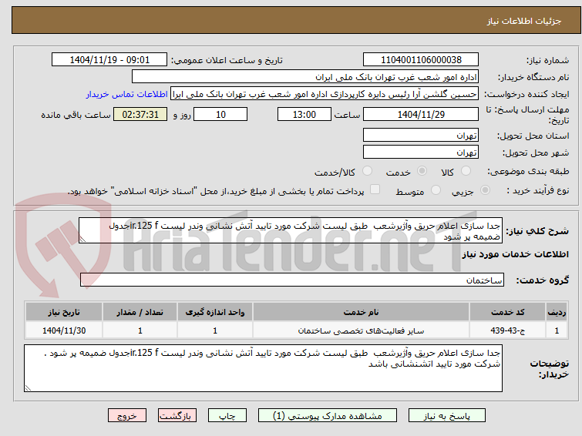Open 'مشاهده مدارک پیوستی (1)' attachments
Viewport: 582px width, 436px height.
click(x=328, y=416)
